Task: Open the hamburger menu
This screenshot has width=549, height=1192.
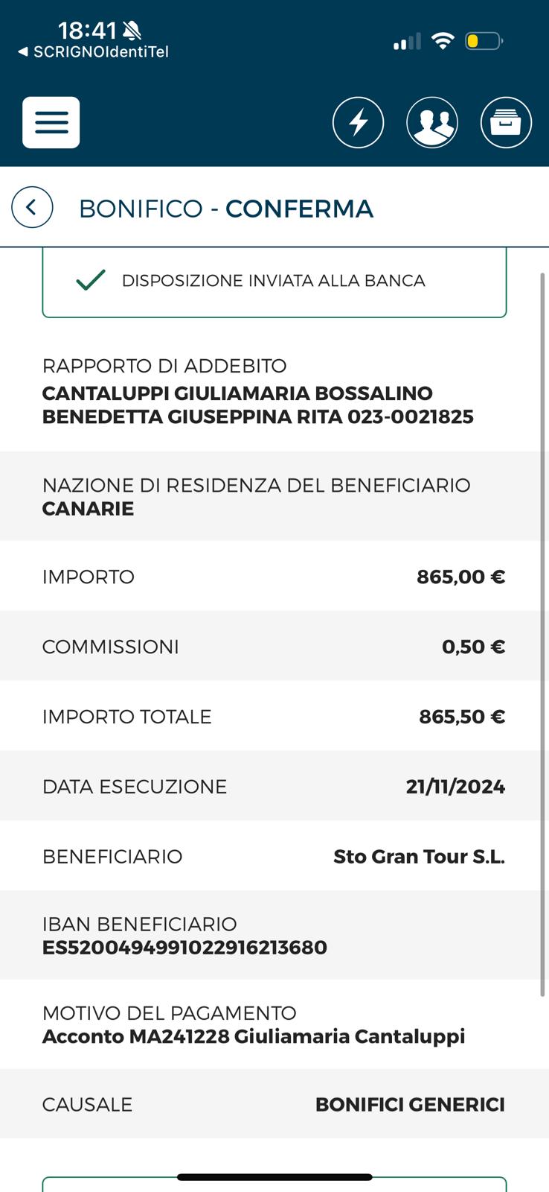Action: [x=51, y=122]
